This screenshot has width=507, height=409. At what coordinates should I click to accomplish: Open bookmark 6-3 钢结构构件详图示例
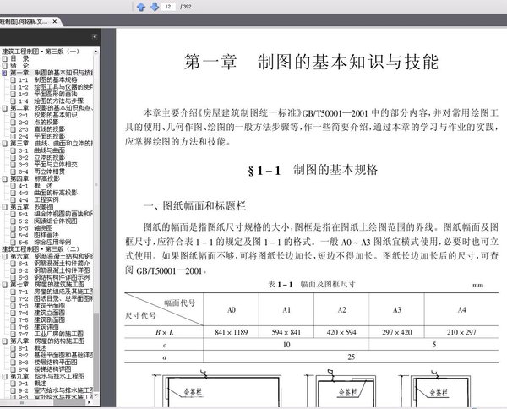54,277
